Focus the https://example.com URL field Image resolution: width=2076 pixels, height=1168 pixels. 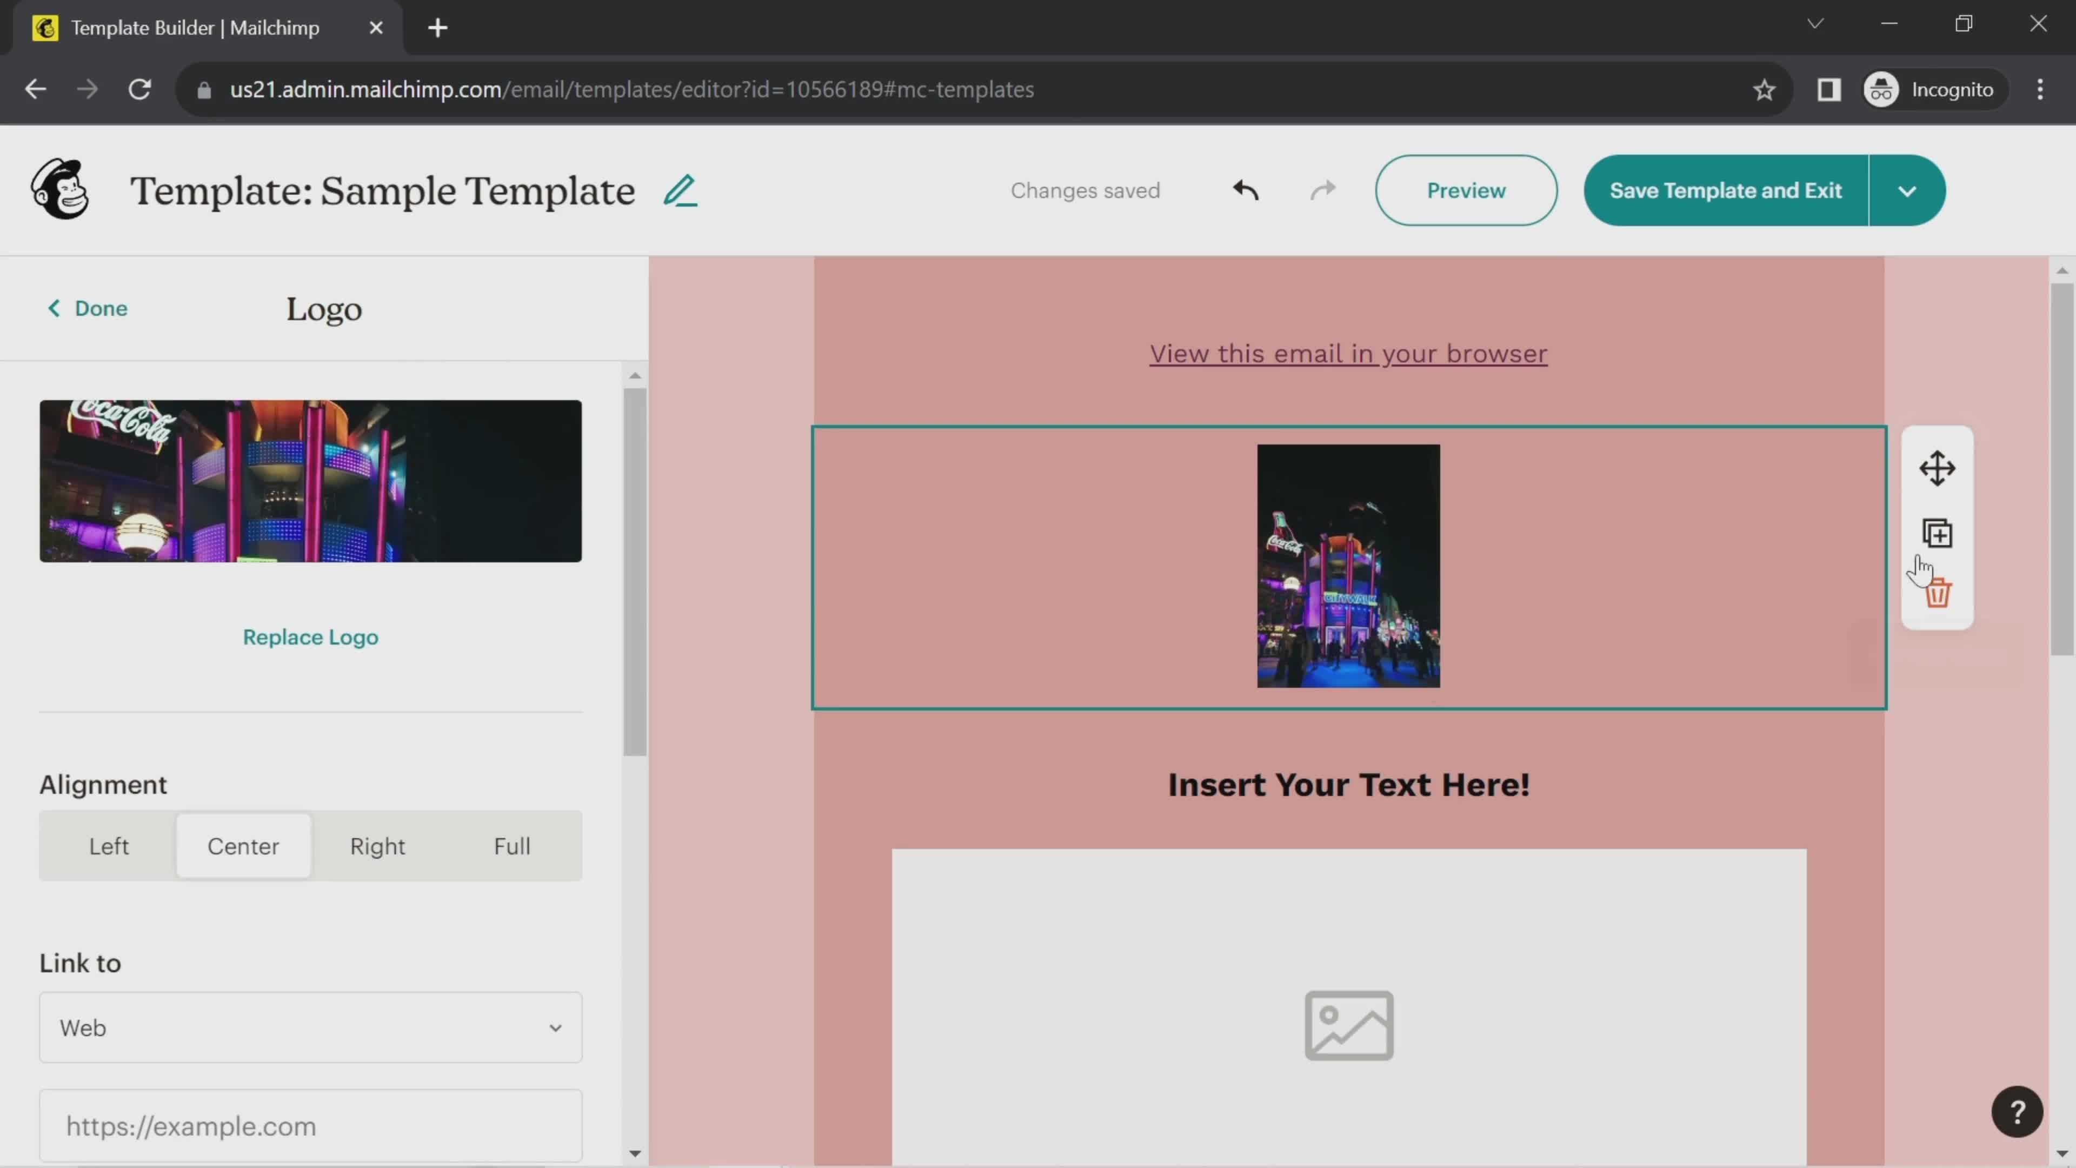coord(310,1125)
